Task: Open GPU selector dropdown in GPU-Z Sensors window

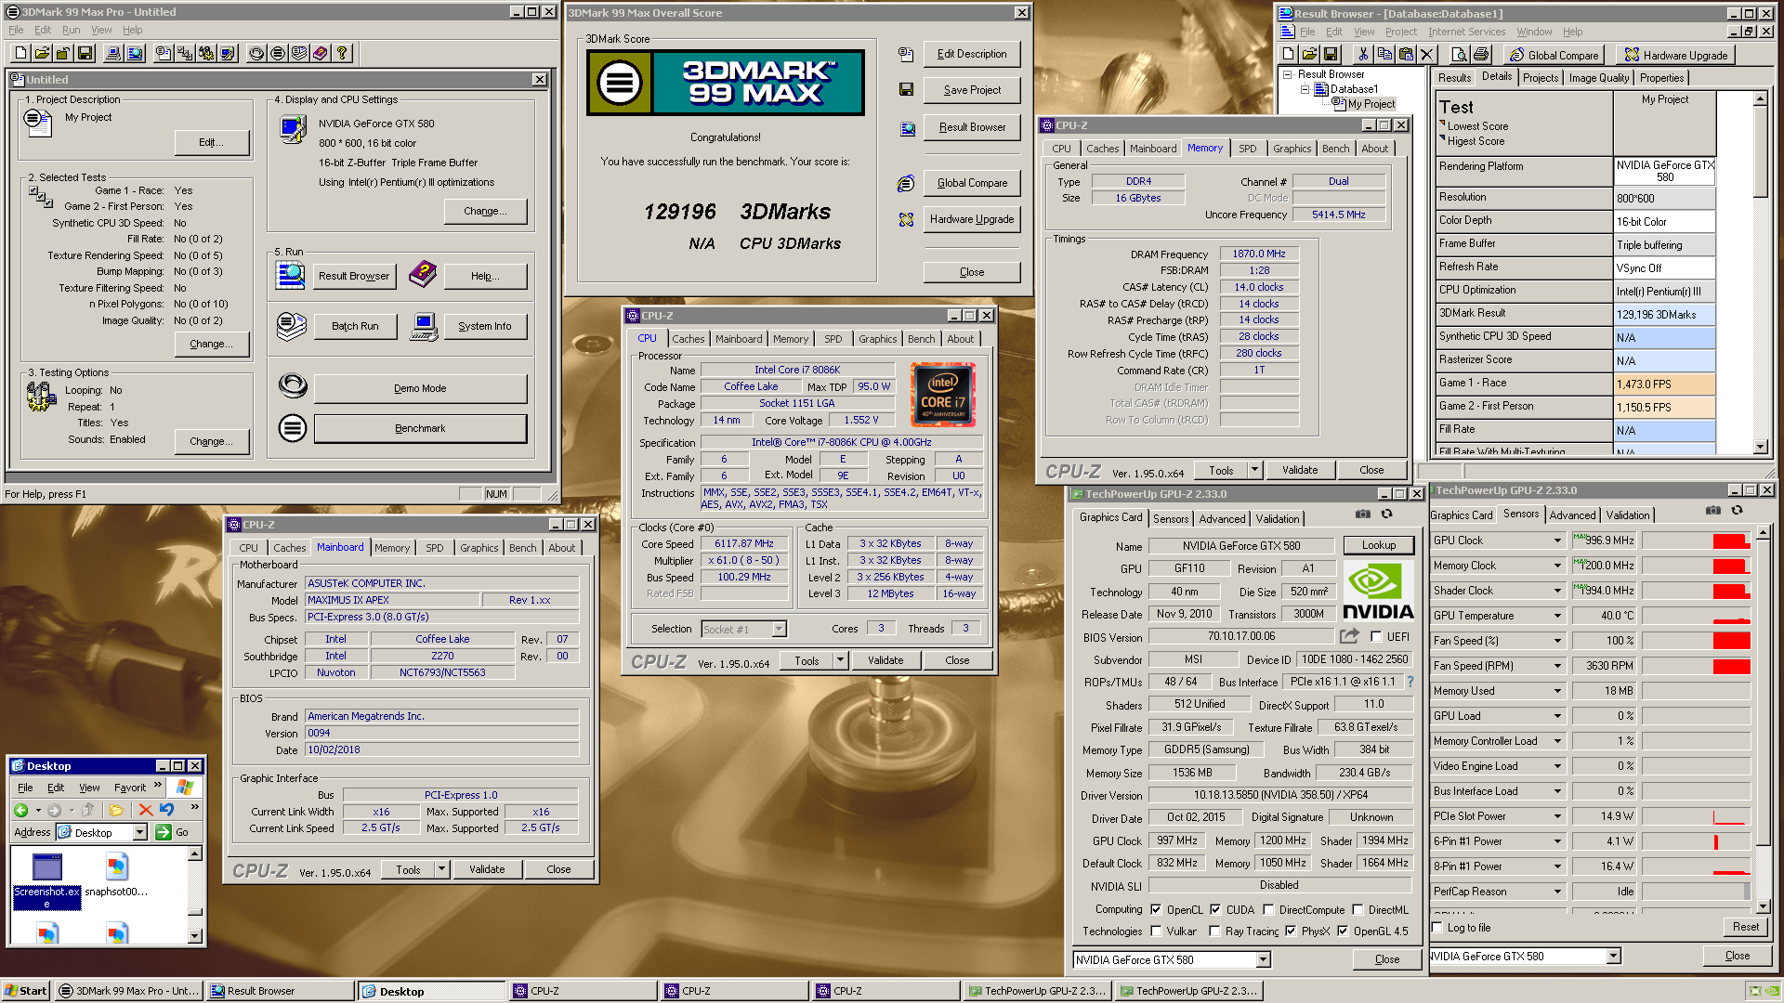Action: tap(1613, 956)
